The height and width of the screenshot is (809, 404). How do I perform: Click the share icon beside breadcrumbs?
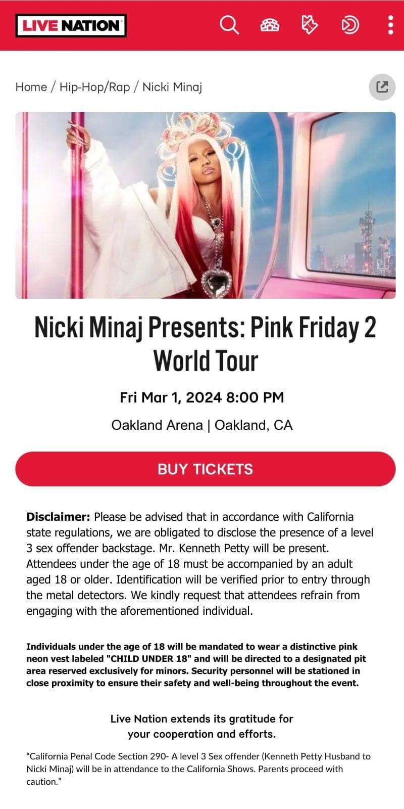382,87
